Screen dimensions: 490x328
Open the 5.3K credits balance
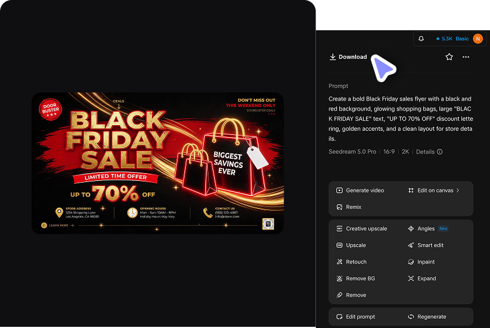tap(444, 39)
